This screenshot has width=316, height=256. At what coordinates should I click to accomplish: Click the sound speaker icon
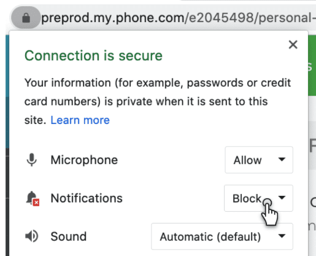point(31,236)
